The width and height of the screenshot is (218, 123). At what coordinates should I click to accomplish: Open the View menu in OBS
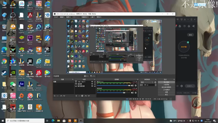pyautogui.click(x=68, y=17)
